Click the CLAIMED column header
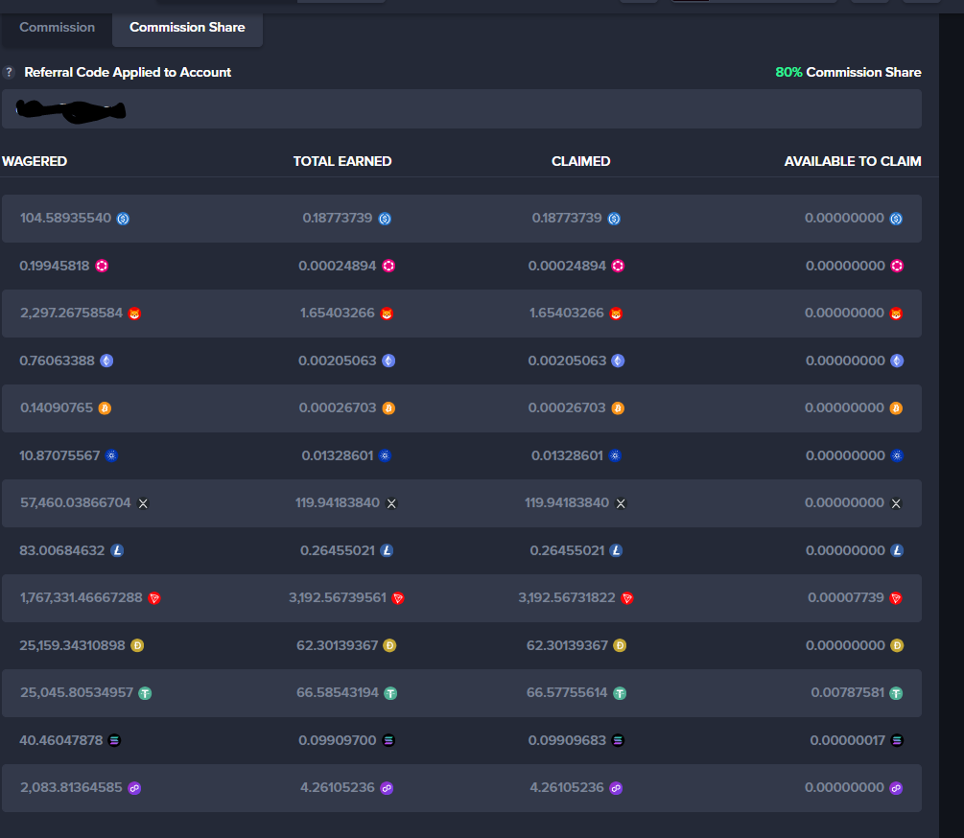The image size is (964, 838). [x=580, y=161]
